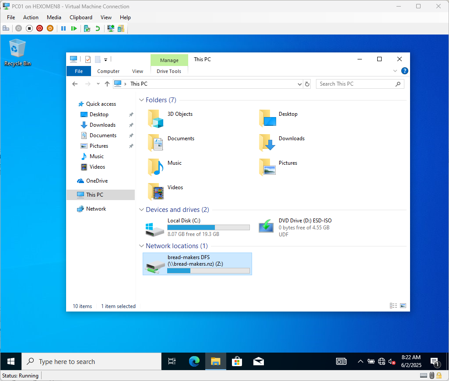Open the Explorer help icon
This screenshot has height=381, width=449.
pos(405,71)
